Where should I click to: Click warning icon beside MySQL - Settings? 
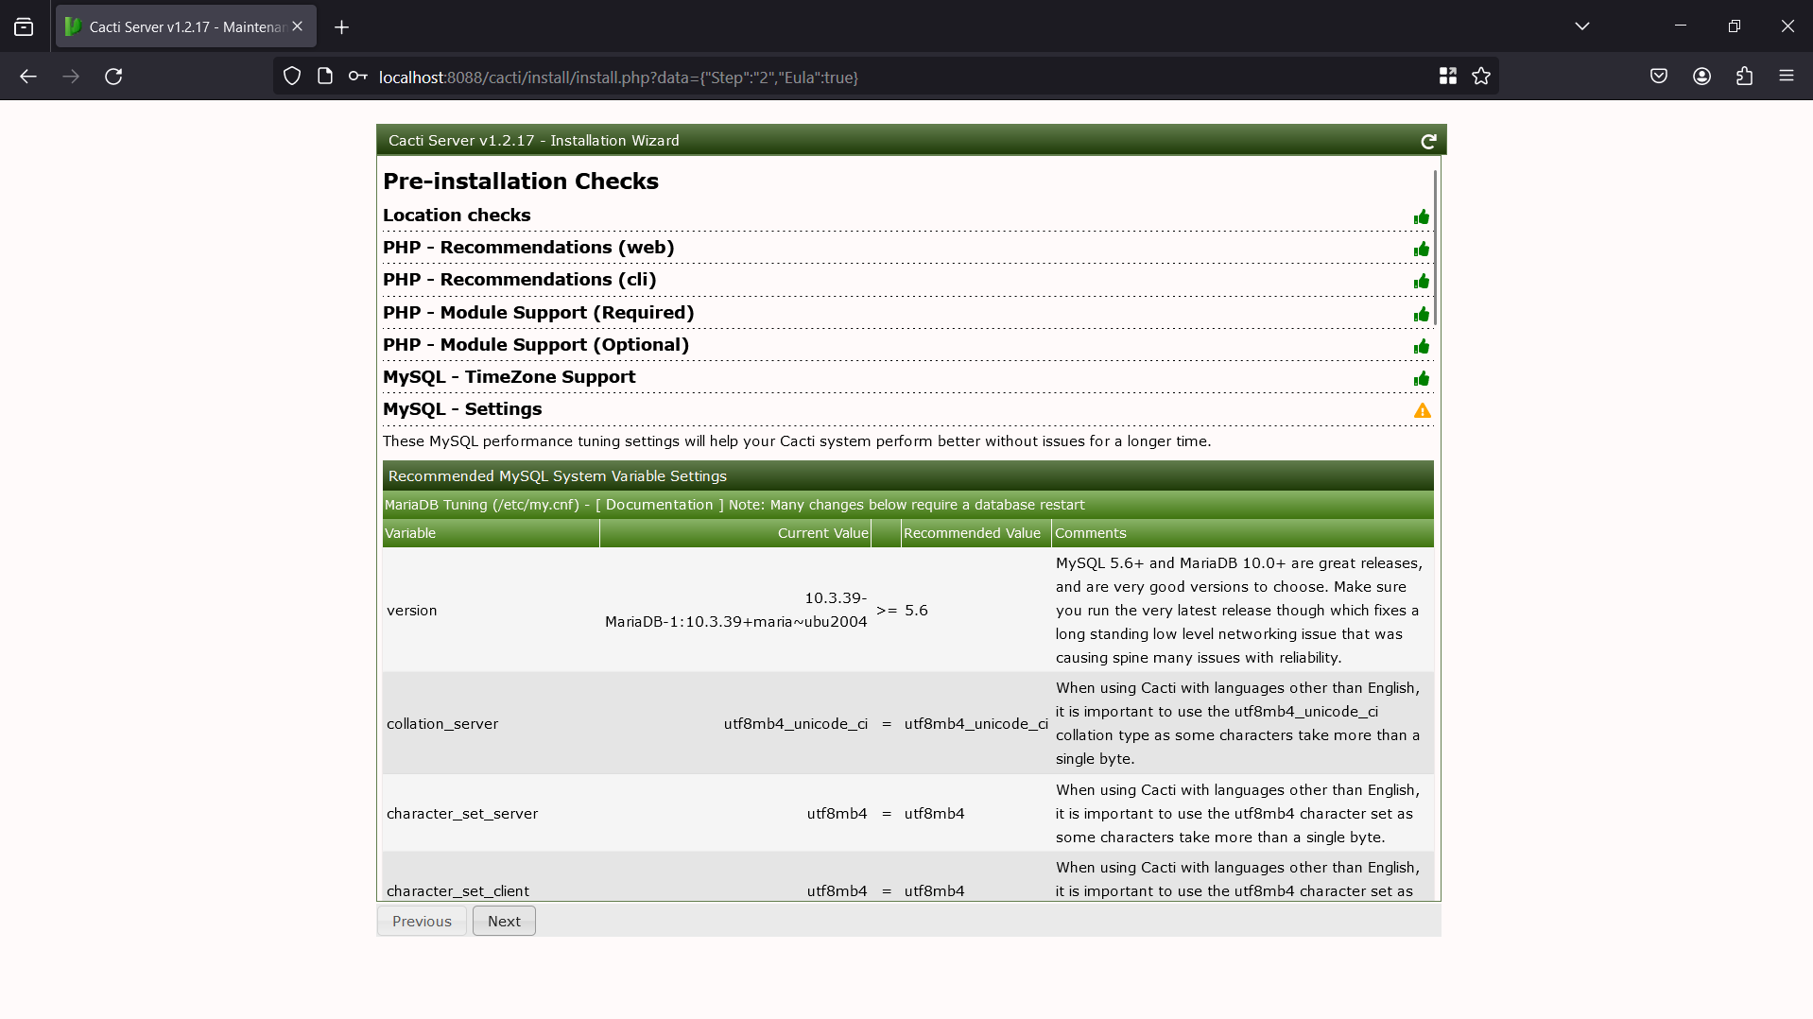pyautogui.click(x=1422, y=410)
